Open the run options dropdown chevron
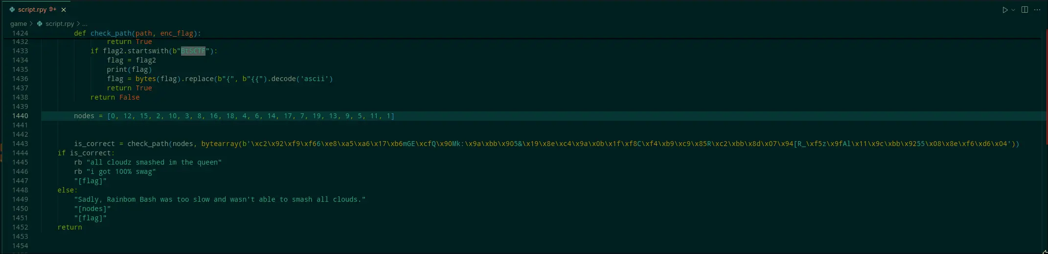 tap(1012, 10)
